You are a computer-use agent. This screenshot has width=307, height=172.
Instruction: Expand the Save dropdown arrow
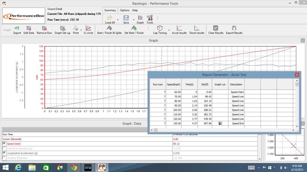coord(134,20)
